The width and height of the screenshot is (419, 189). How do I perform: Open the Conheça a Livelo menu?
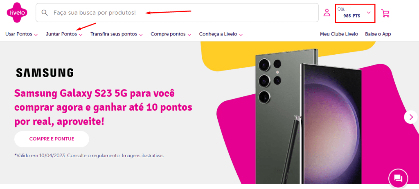[x=221, y=34]
